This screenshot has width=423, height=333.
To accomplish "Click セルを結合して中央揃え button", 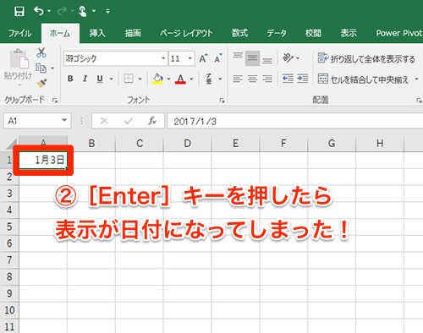I will [x=363, y=79].
